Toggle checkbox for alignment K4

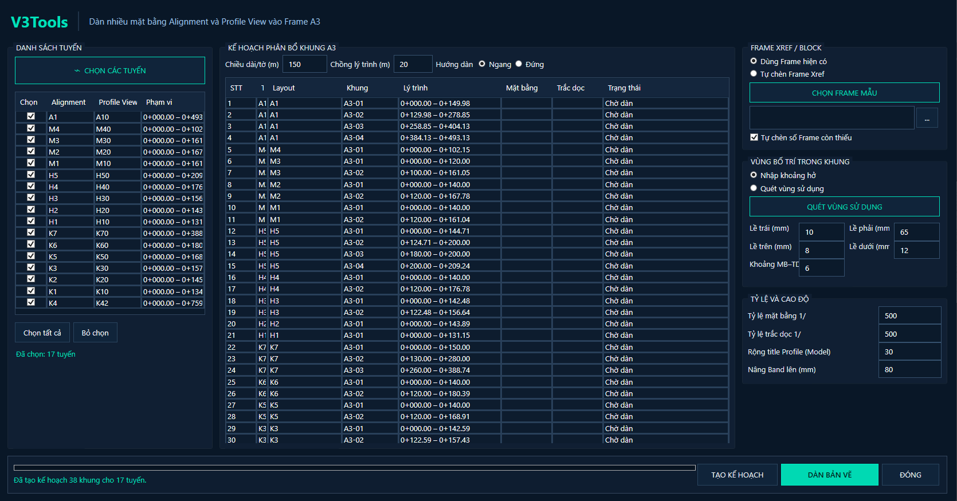pyautogui.click(x=31, y=302)
